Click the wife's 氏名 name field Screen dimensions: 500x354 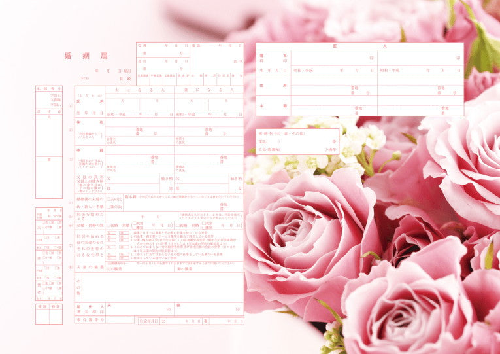(208, 102)
